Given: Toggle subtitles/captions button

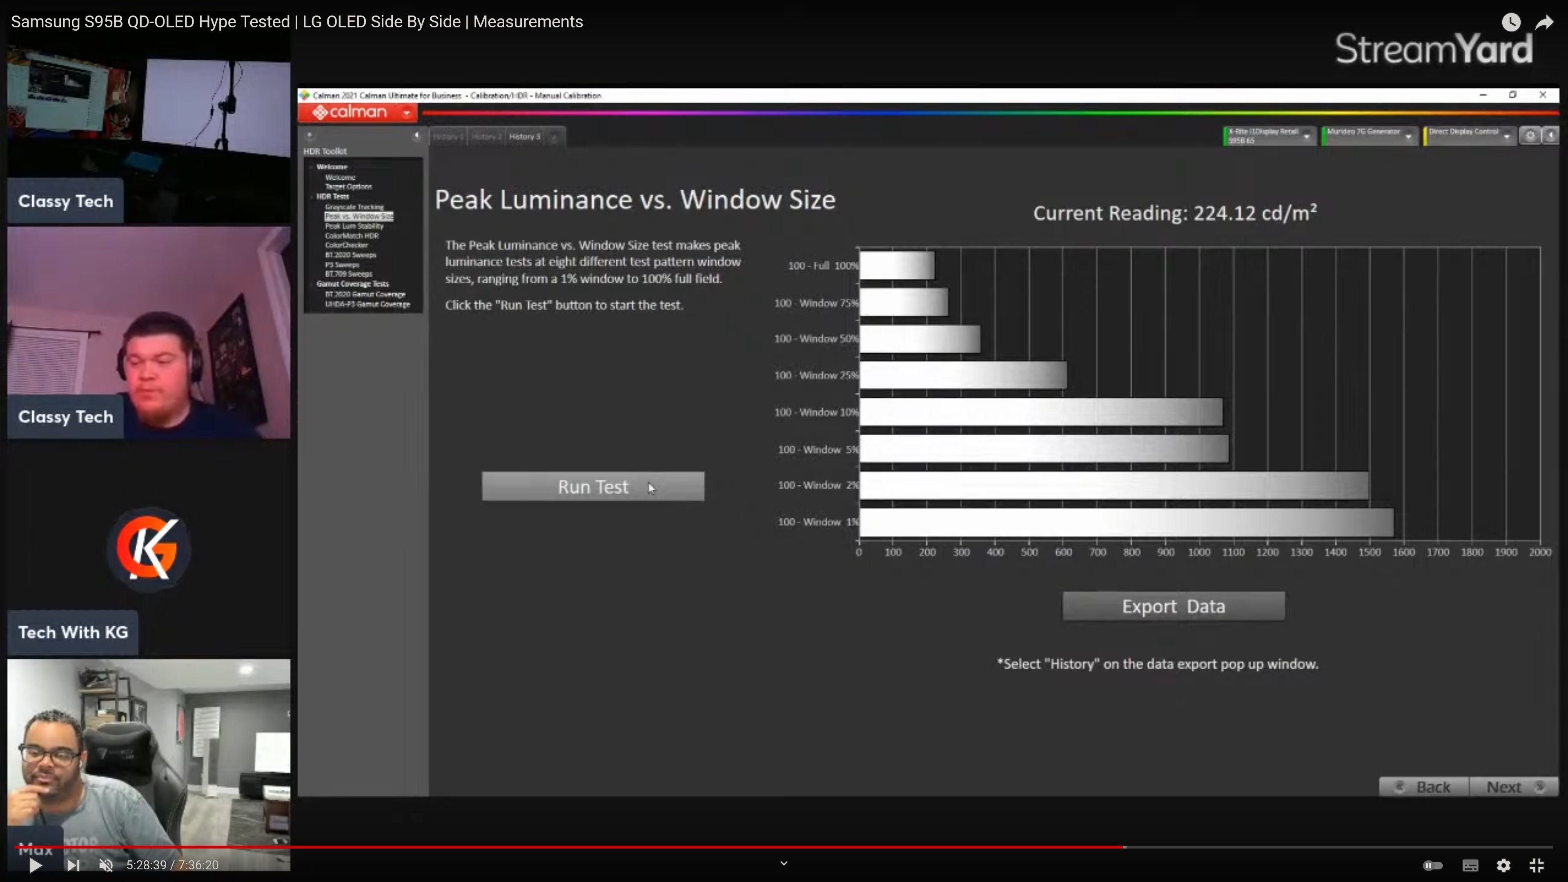Looking at the screenshot, I should coord(1470,865).
